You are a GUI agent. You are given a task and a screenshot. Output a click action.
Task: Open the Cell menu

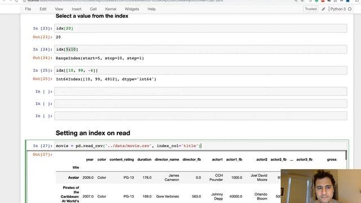[x=93, y=9]
